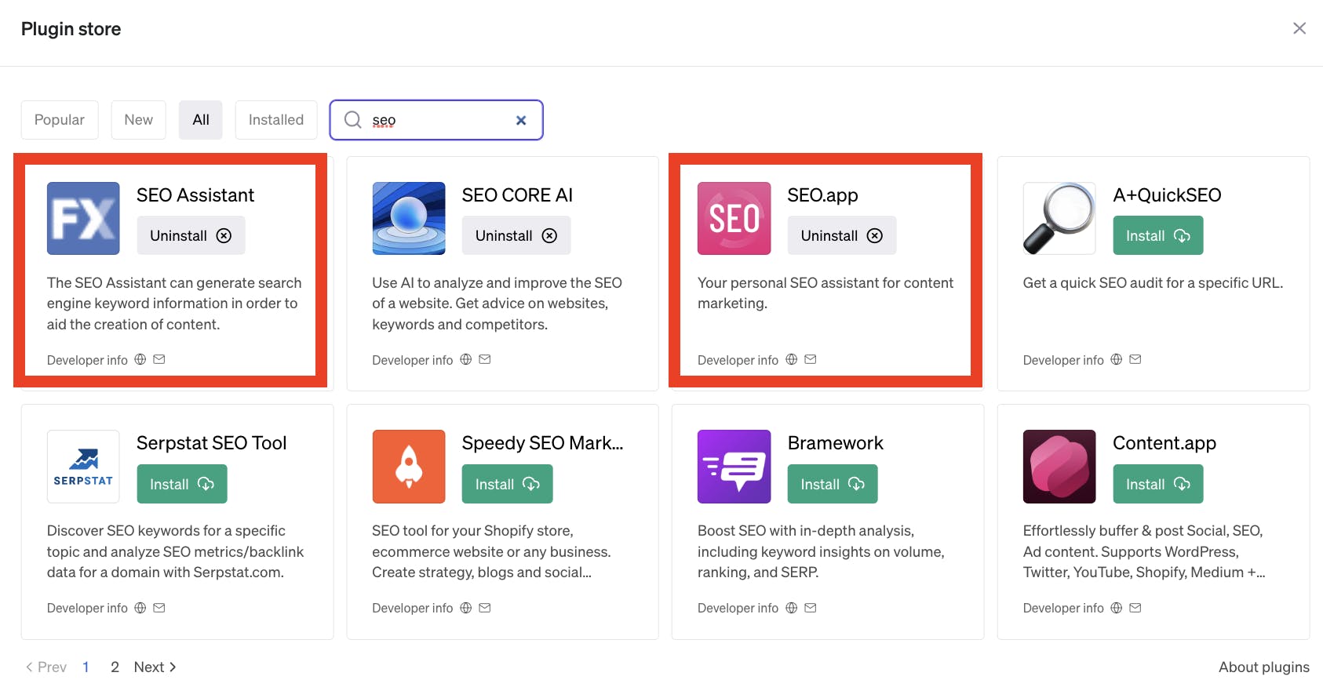Click the Serpstat plugin logo
The image size is (1323, 687).
83,467
